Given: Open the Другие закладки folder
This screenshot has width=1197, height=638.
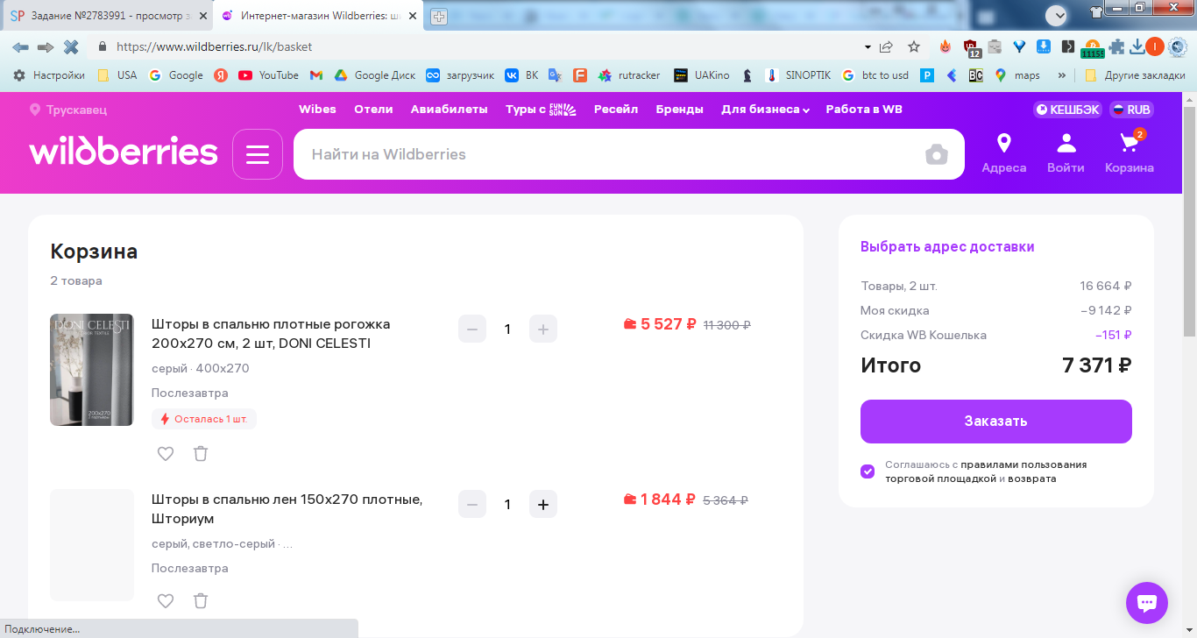Looking at the screenshot, I should pyautogui.click(x=1135, y=75).
